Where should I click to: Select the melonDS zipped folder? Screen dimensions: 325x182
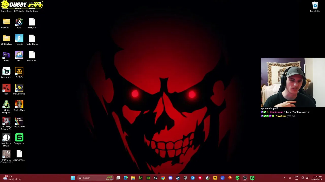pos(6,23)
